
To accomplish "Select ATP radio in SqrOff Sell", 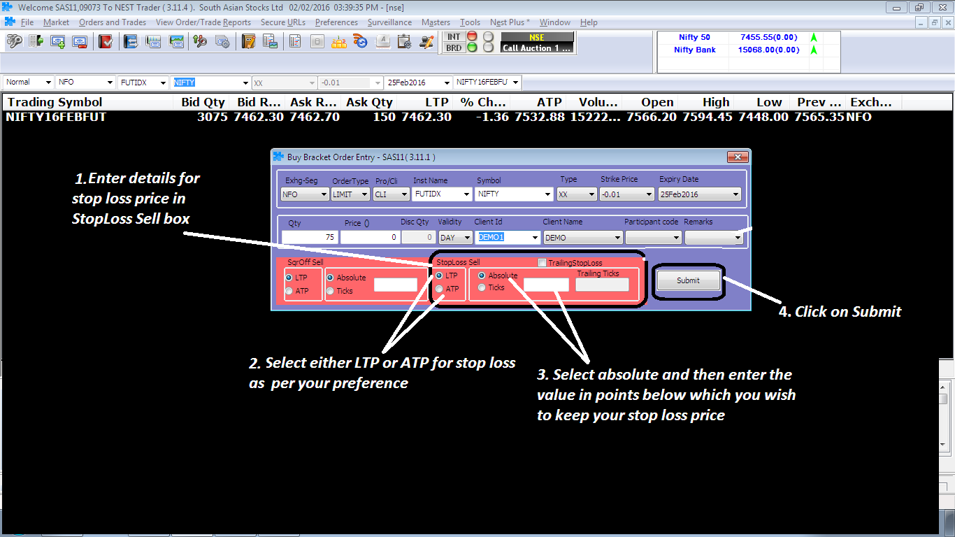I will tap(289, 291).
